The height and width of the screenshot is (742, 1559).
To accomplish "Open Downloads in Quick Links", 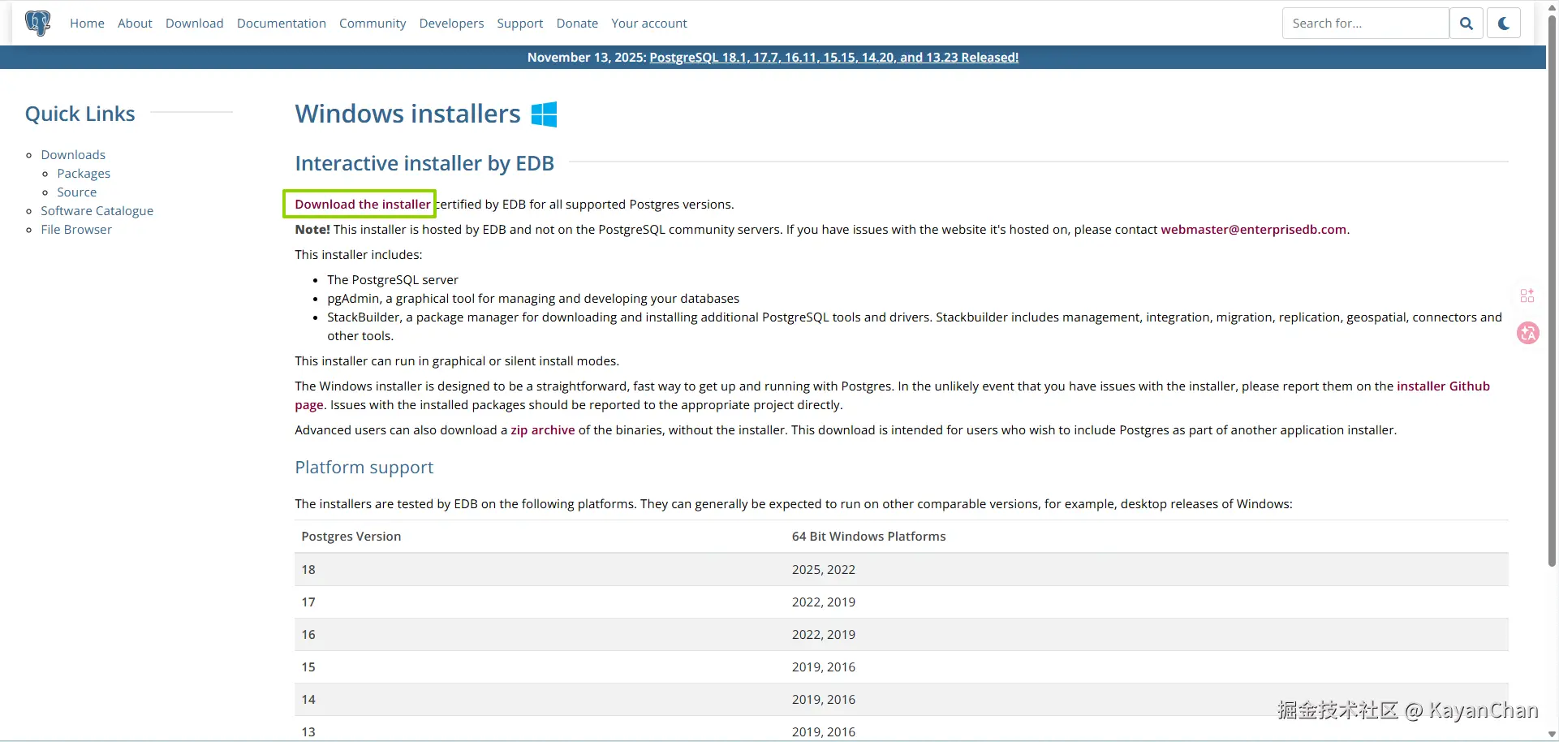I will pos(73,155).
